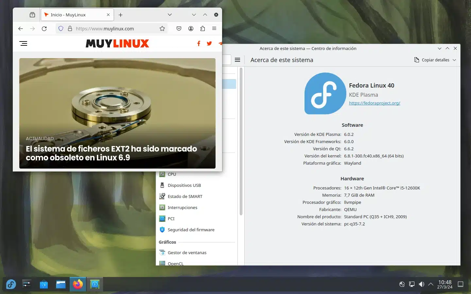Minimize the Info Center window chevron

[440, 48]
